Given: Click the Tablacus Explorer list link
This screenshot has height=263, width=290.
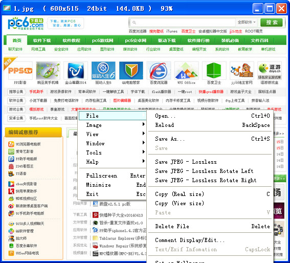Looking at the screenshot, I should point(123,238).
